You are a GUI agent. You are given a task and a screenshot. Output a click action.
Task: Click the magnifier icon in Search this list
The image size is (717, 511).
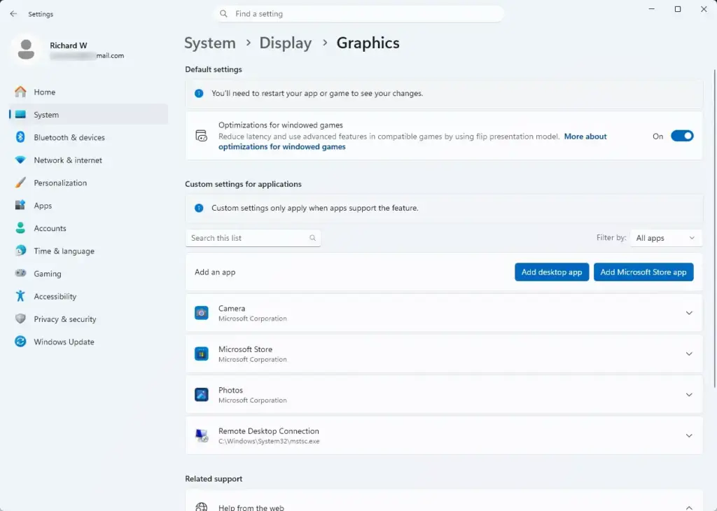tap(312, 238)
